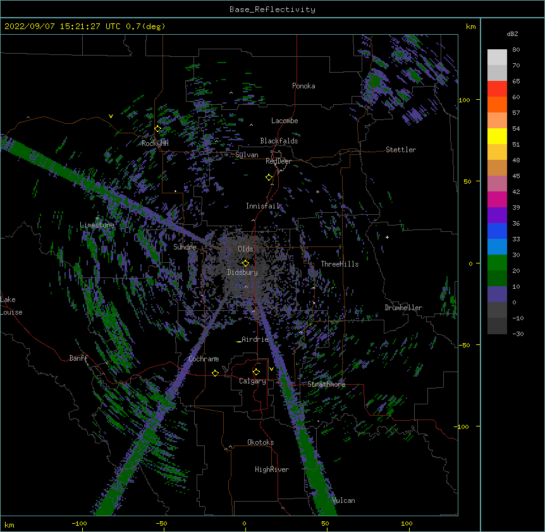The image size is (545, 532).
Task: Pick the royal blue swatch in the dBZ legend
Action: (x=497, y=231)
